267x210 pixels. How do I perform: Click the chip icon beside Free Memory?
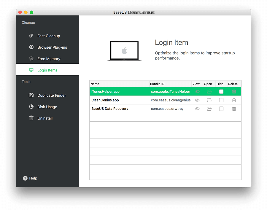(31, 59)
